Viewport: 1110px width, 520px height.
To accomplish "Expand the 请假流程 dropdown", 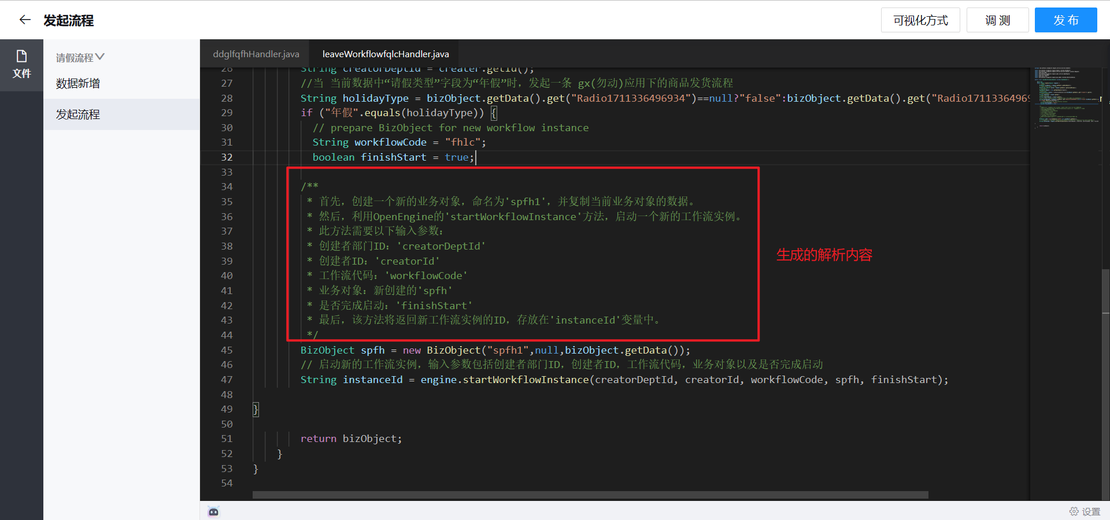I will click(x=80, y=57).
